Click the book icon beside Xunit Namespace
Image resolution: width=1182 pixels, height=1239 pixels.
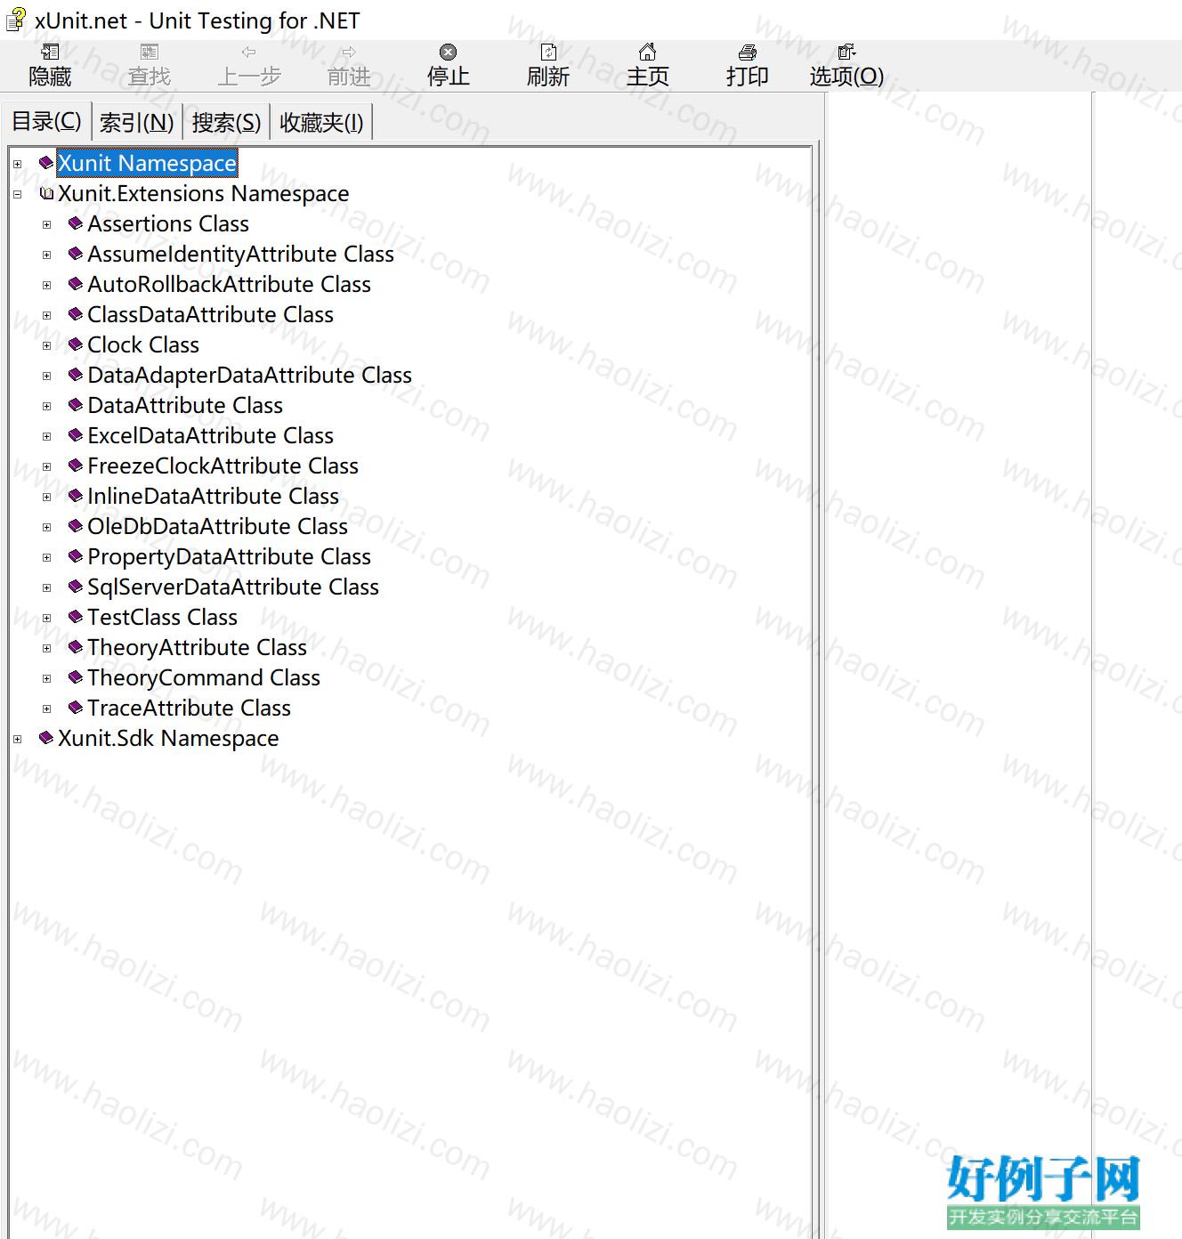(x=46, y=163)
